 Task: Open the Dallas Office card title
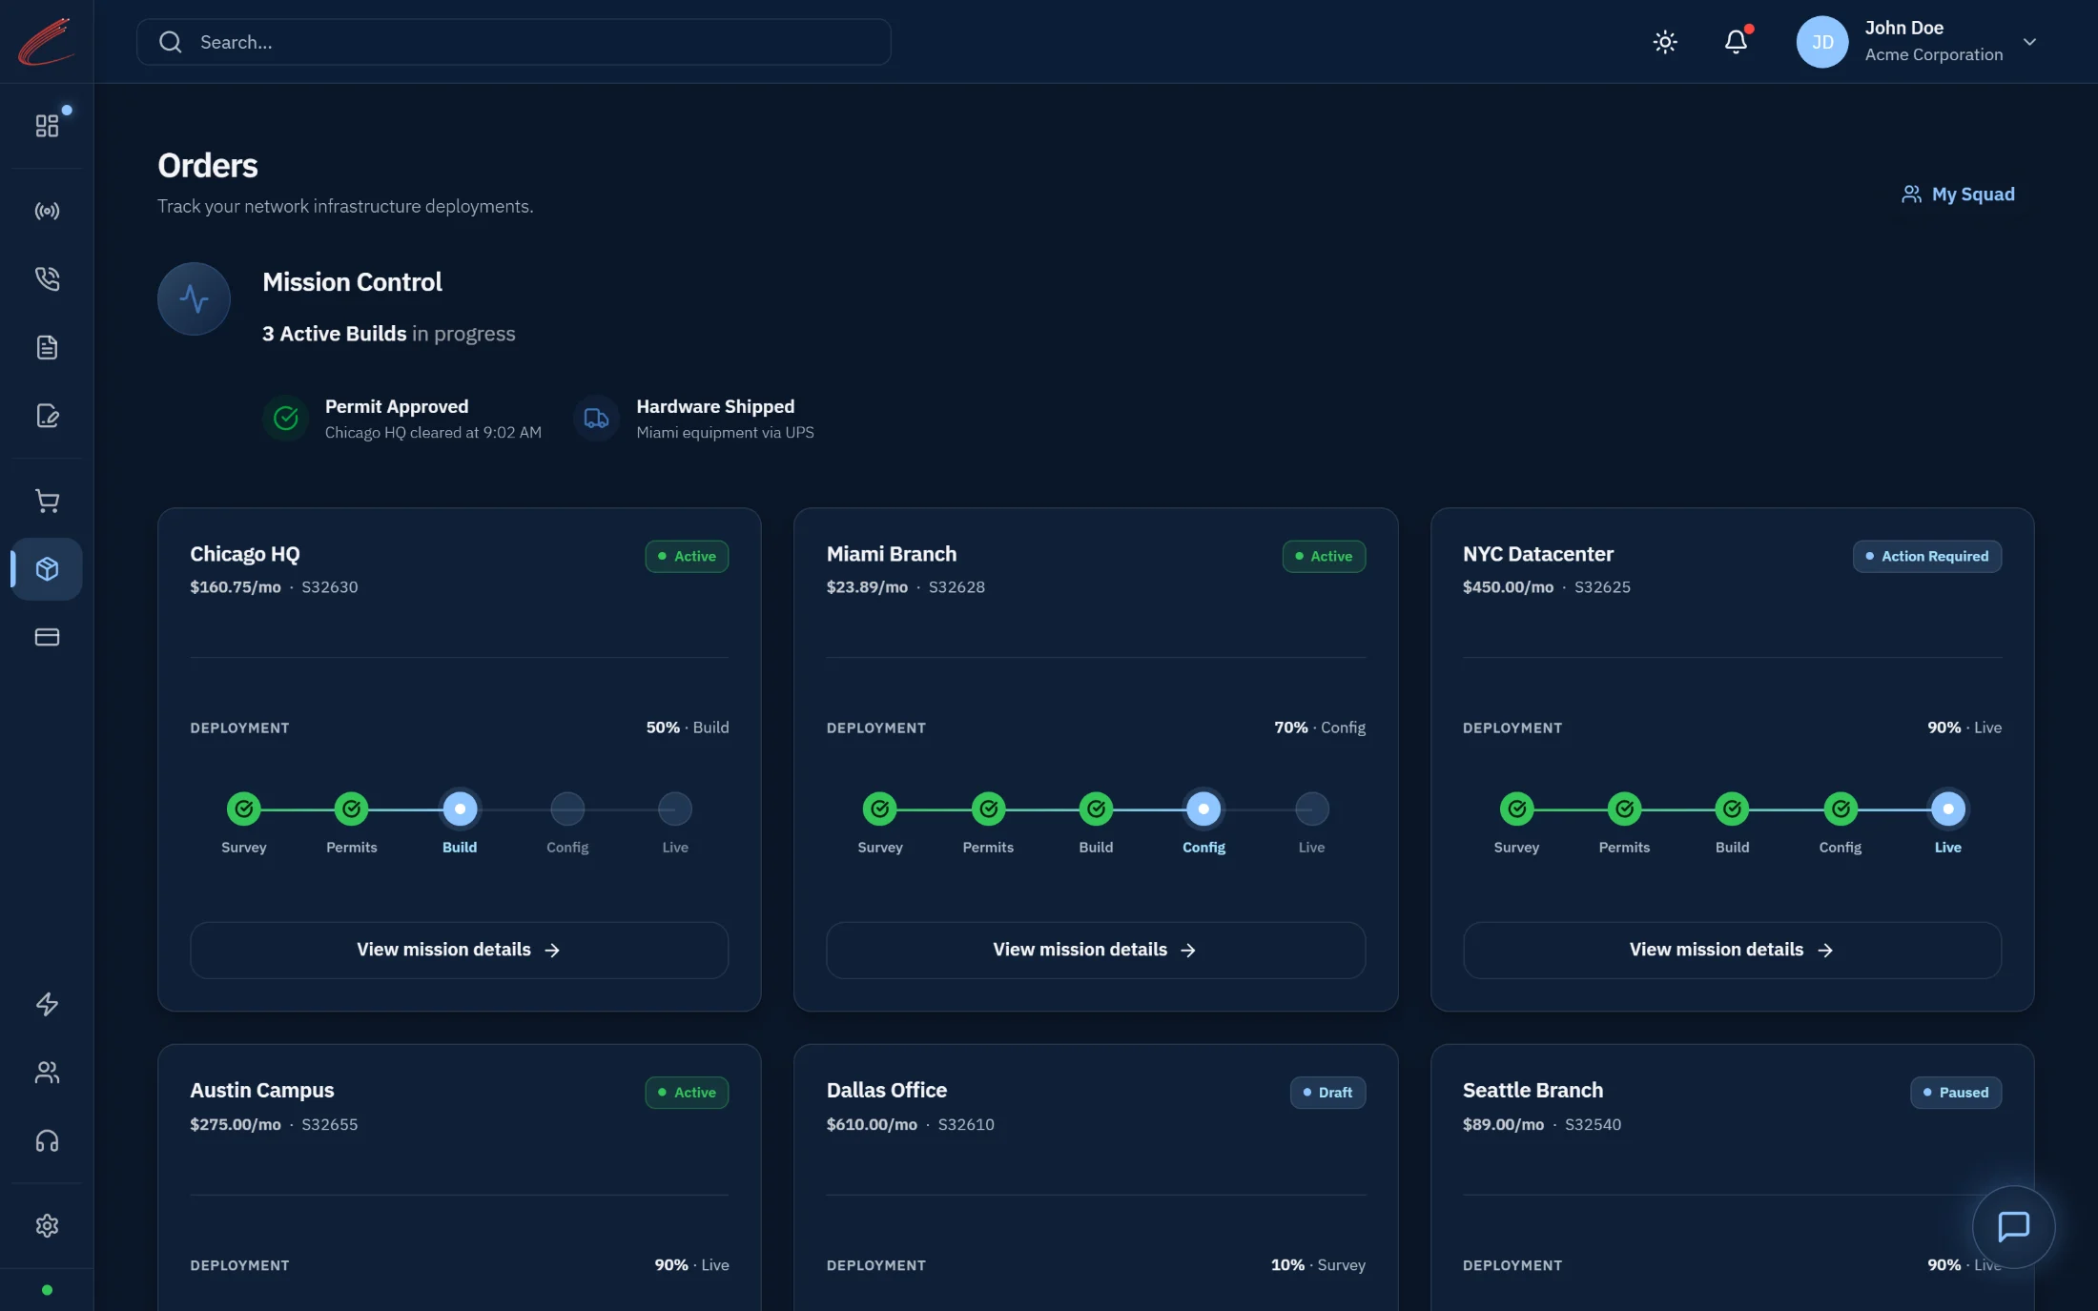[887, 1091]
